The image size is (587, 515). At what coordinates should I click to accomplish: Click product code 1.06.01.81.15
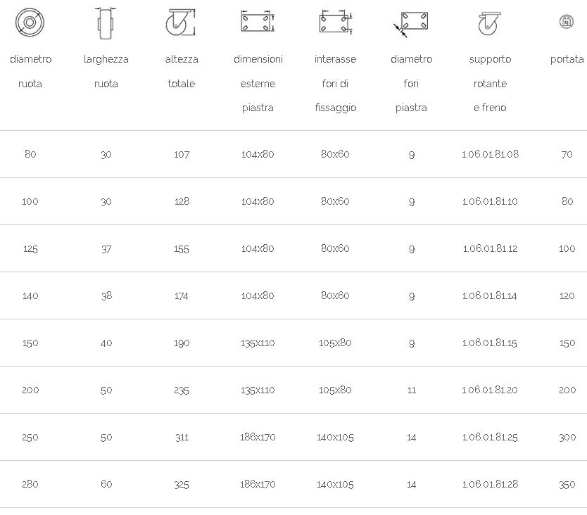pyautogui.click(x=490, y=343)
